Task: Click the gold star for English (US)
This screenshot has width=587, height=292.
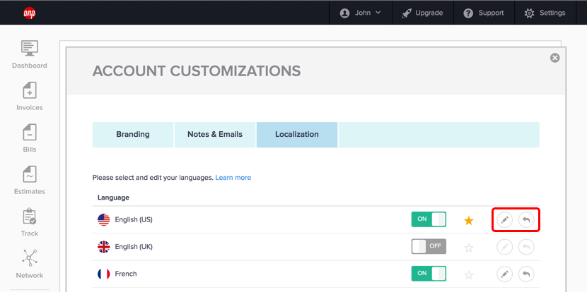Action: point(469,221)
